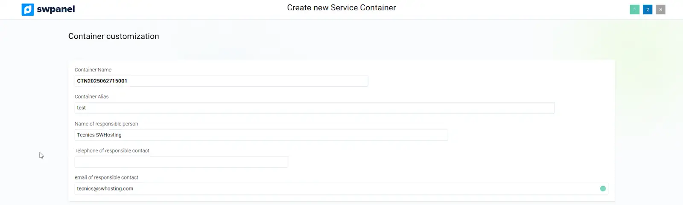This screenshot has width=683, height=205.
Task: Click the 'email of responsible contact' label
Action: pos(106,177)
